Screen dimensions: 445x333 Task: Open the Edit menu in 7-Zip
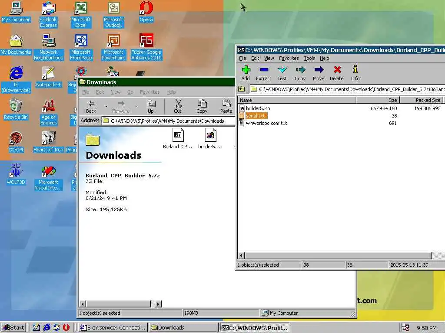(255, 58)
